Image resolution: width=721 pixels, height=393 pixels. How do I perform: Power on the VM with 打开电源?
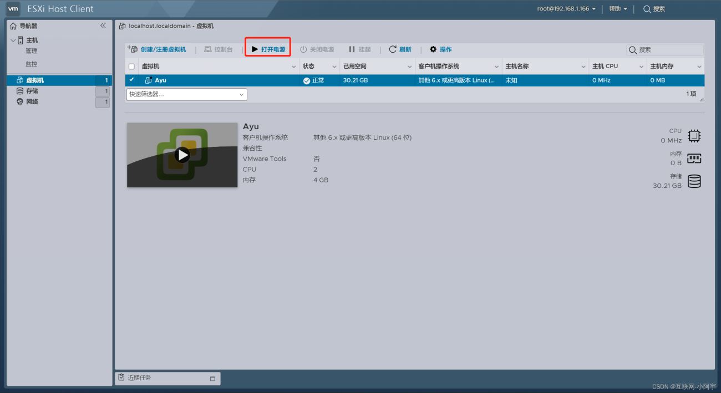click(x=268, y=49)
